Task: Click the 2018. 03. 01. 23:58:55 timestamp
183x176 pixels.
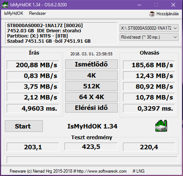Action: [91, 54]
